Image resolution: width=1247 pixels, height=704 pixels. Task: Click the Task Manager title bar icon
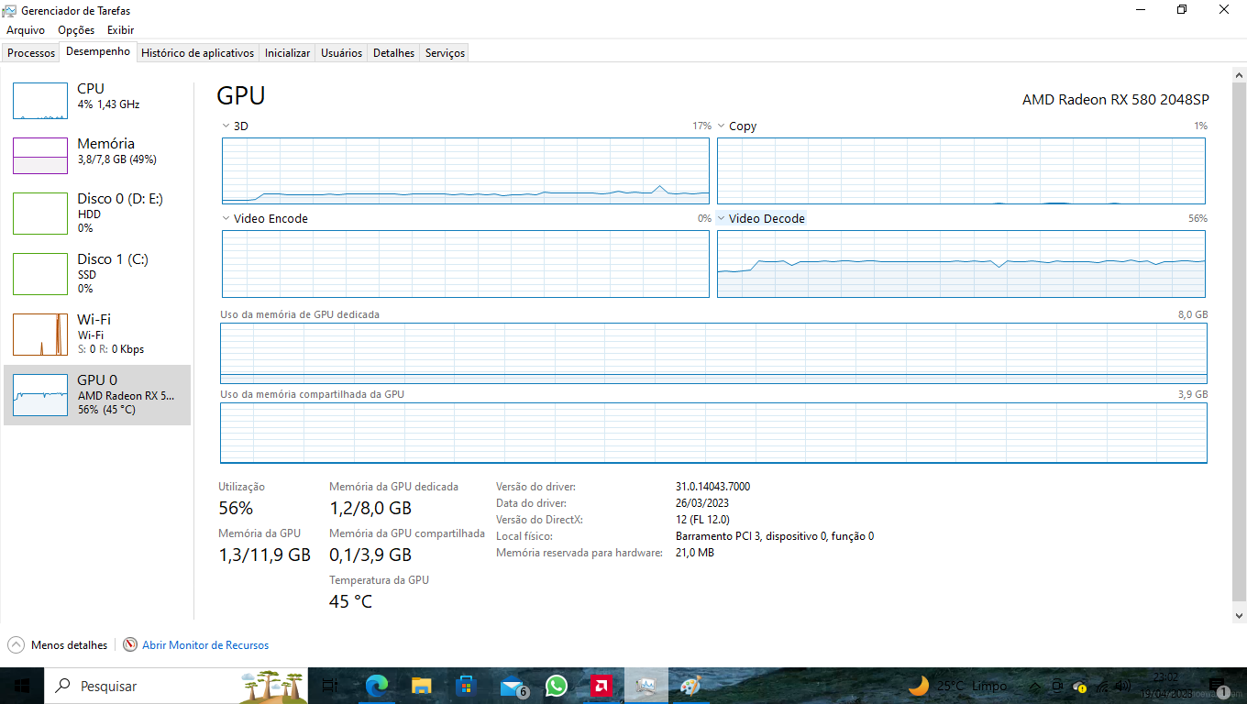tap(10, 10)
